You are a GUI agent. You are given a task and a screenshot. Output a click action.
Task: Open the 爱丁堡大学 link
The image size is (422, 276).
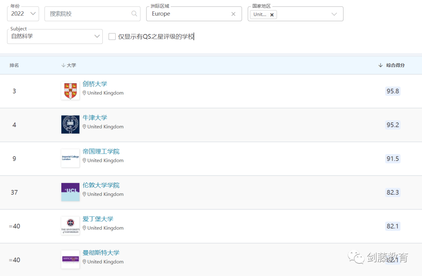[98, 219]
